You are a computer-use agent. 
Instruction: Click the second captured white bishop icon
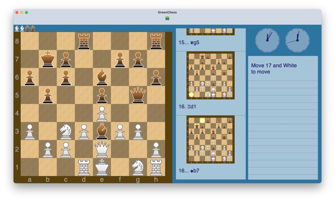[x=22, y=28]
